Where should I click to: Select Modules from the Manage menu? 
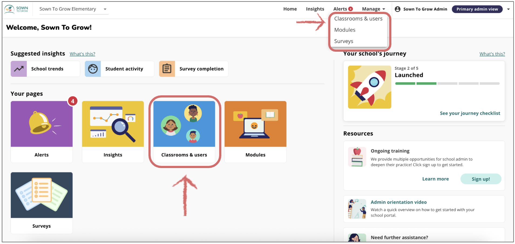(345, 30)
